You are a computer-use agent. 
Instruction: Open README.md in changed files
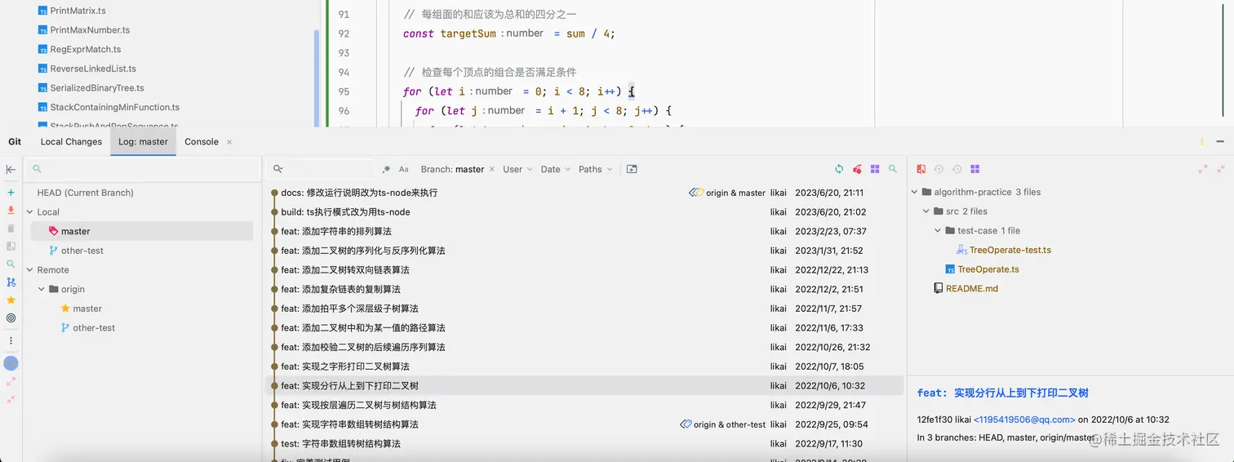pyautogui.click(x=971, y=288)
